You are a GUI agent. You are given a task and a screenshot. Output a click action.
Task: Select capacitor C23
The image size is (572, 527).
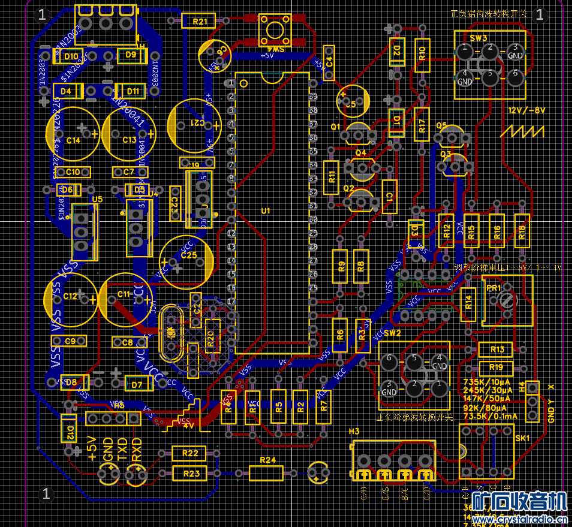coord(175,203)
